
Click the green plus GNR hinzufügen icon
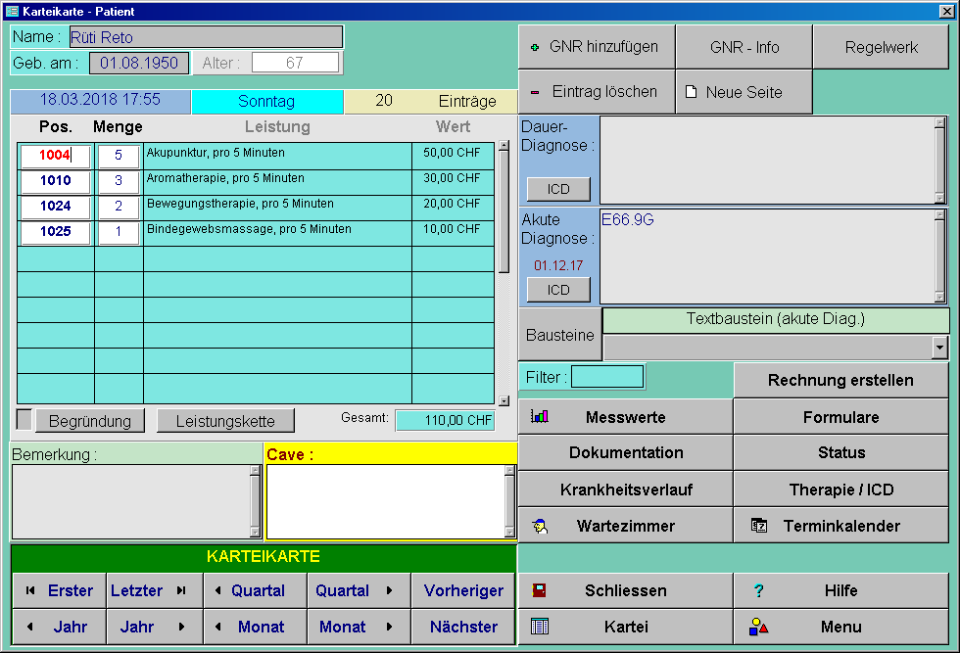pyautogui.click(x=535, y=47)
